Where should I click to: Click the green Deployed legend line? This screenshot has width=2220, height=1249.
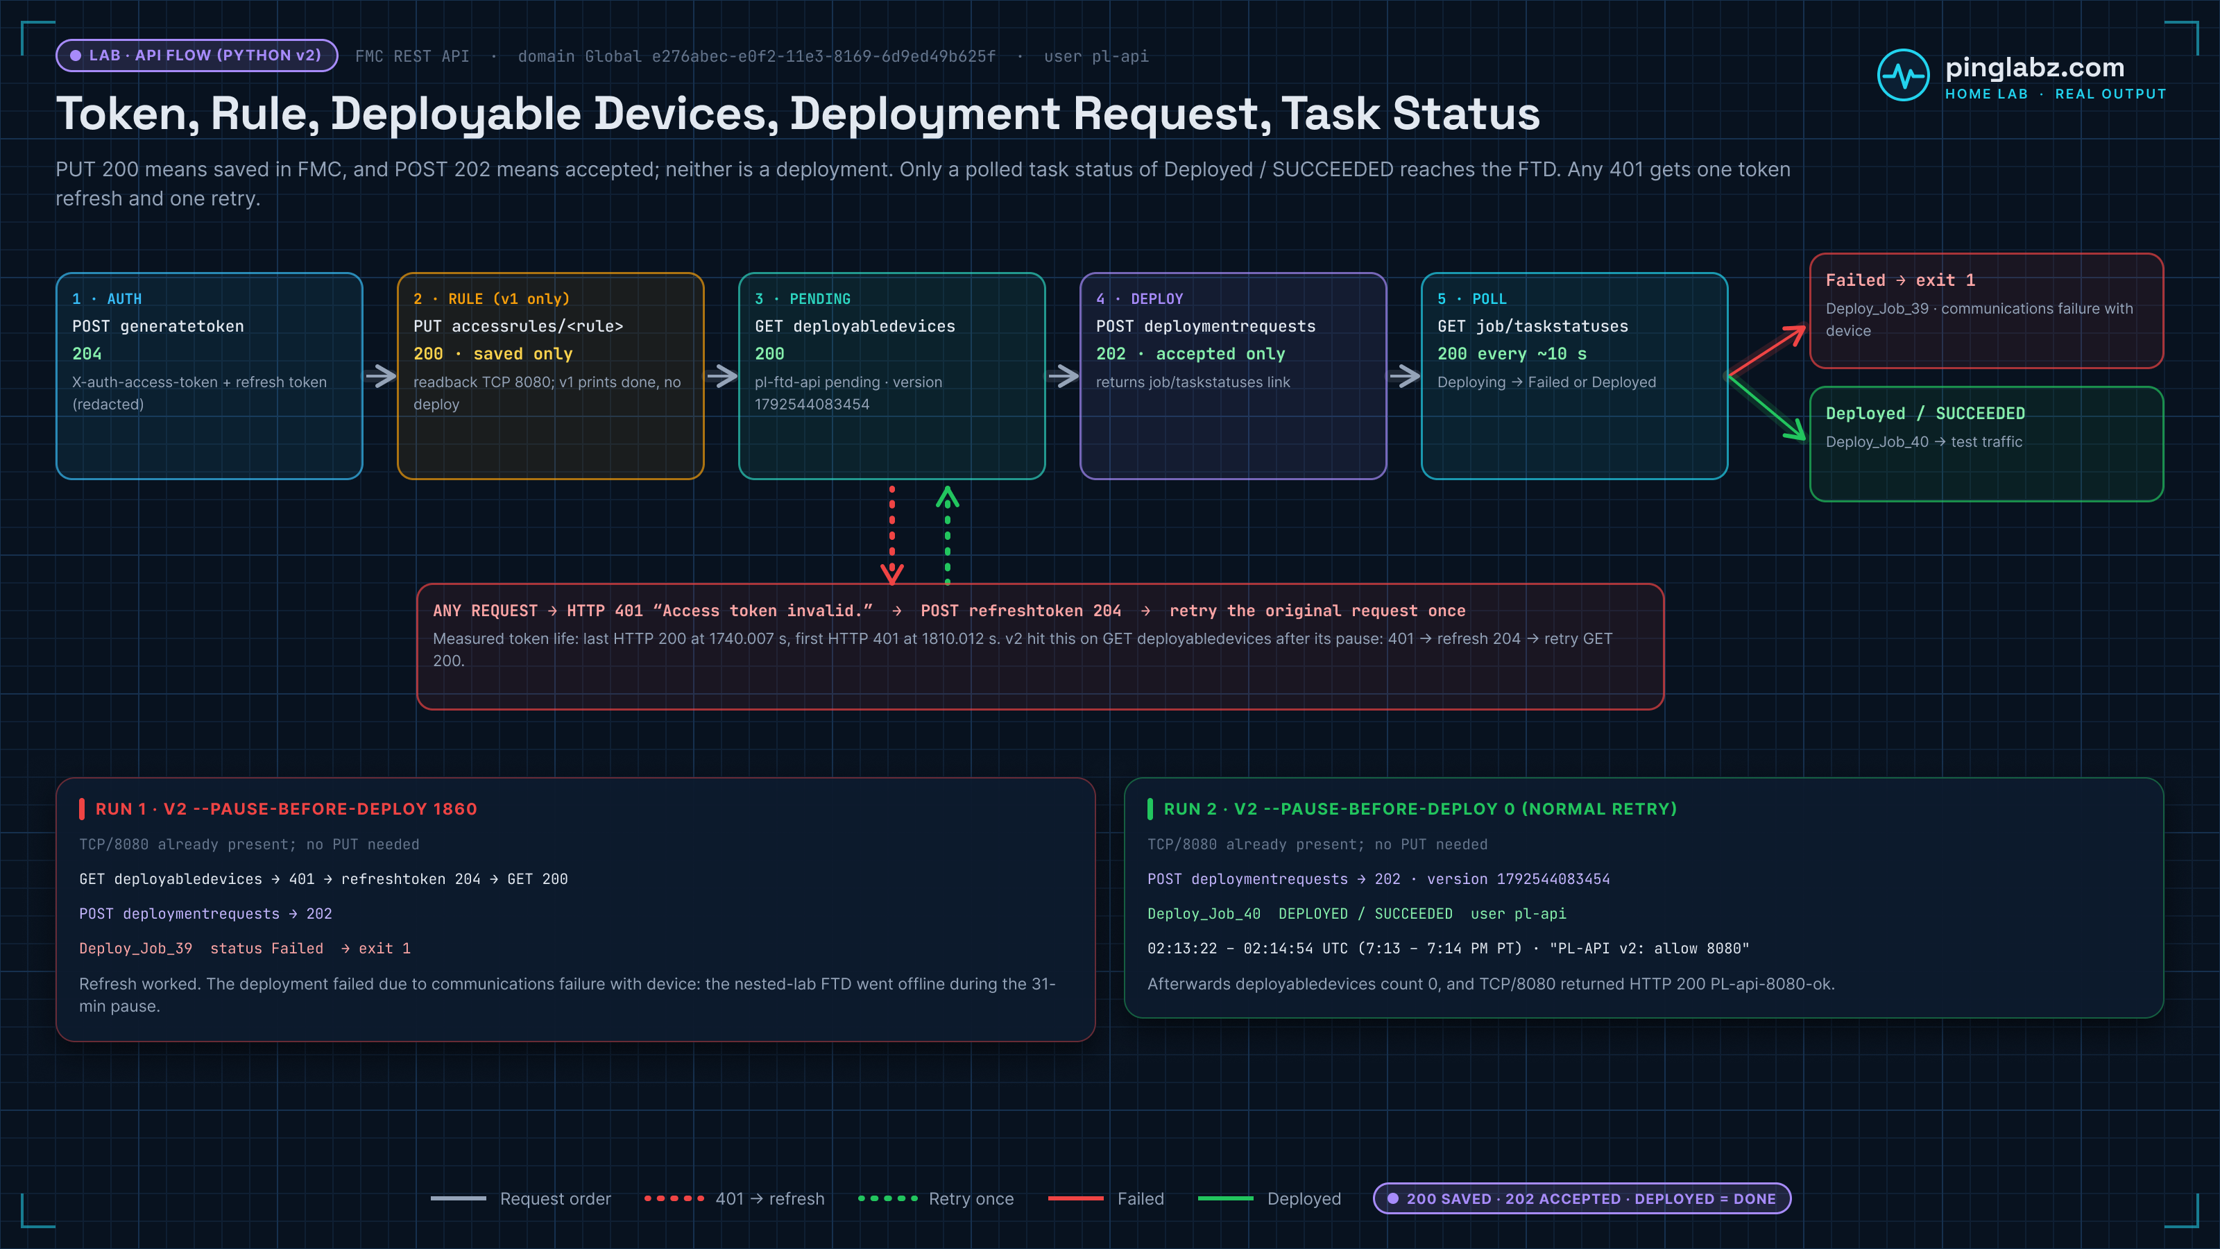coord(1225,1198)
